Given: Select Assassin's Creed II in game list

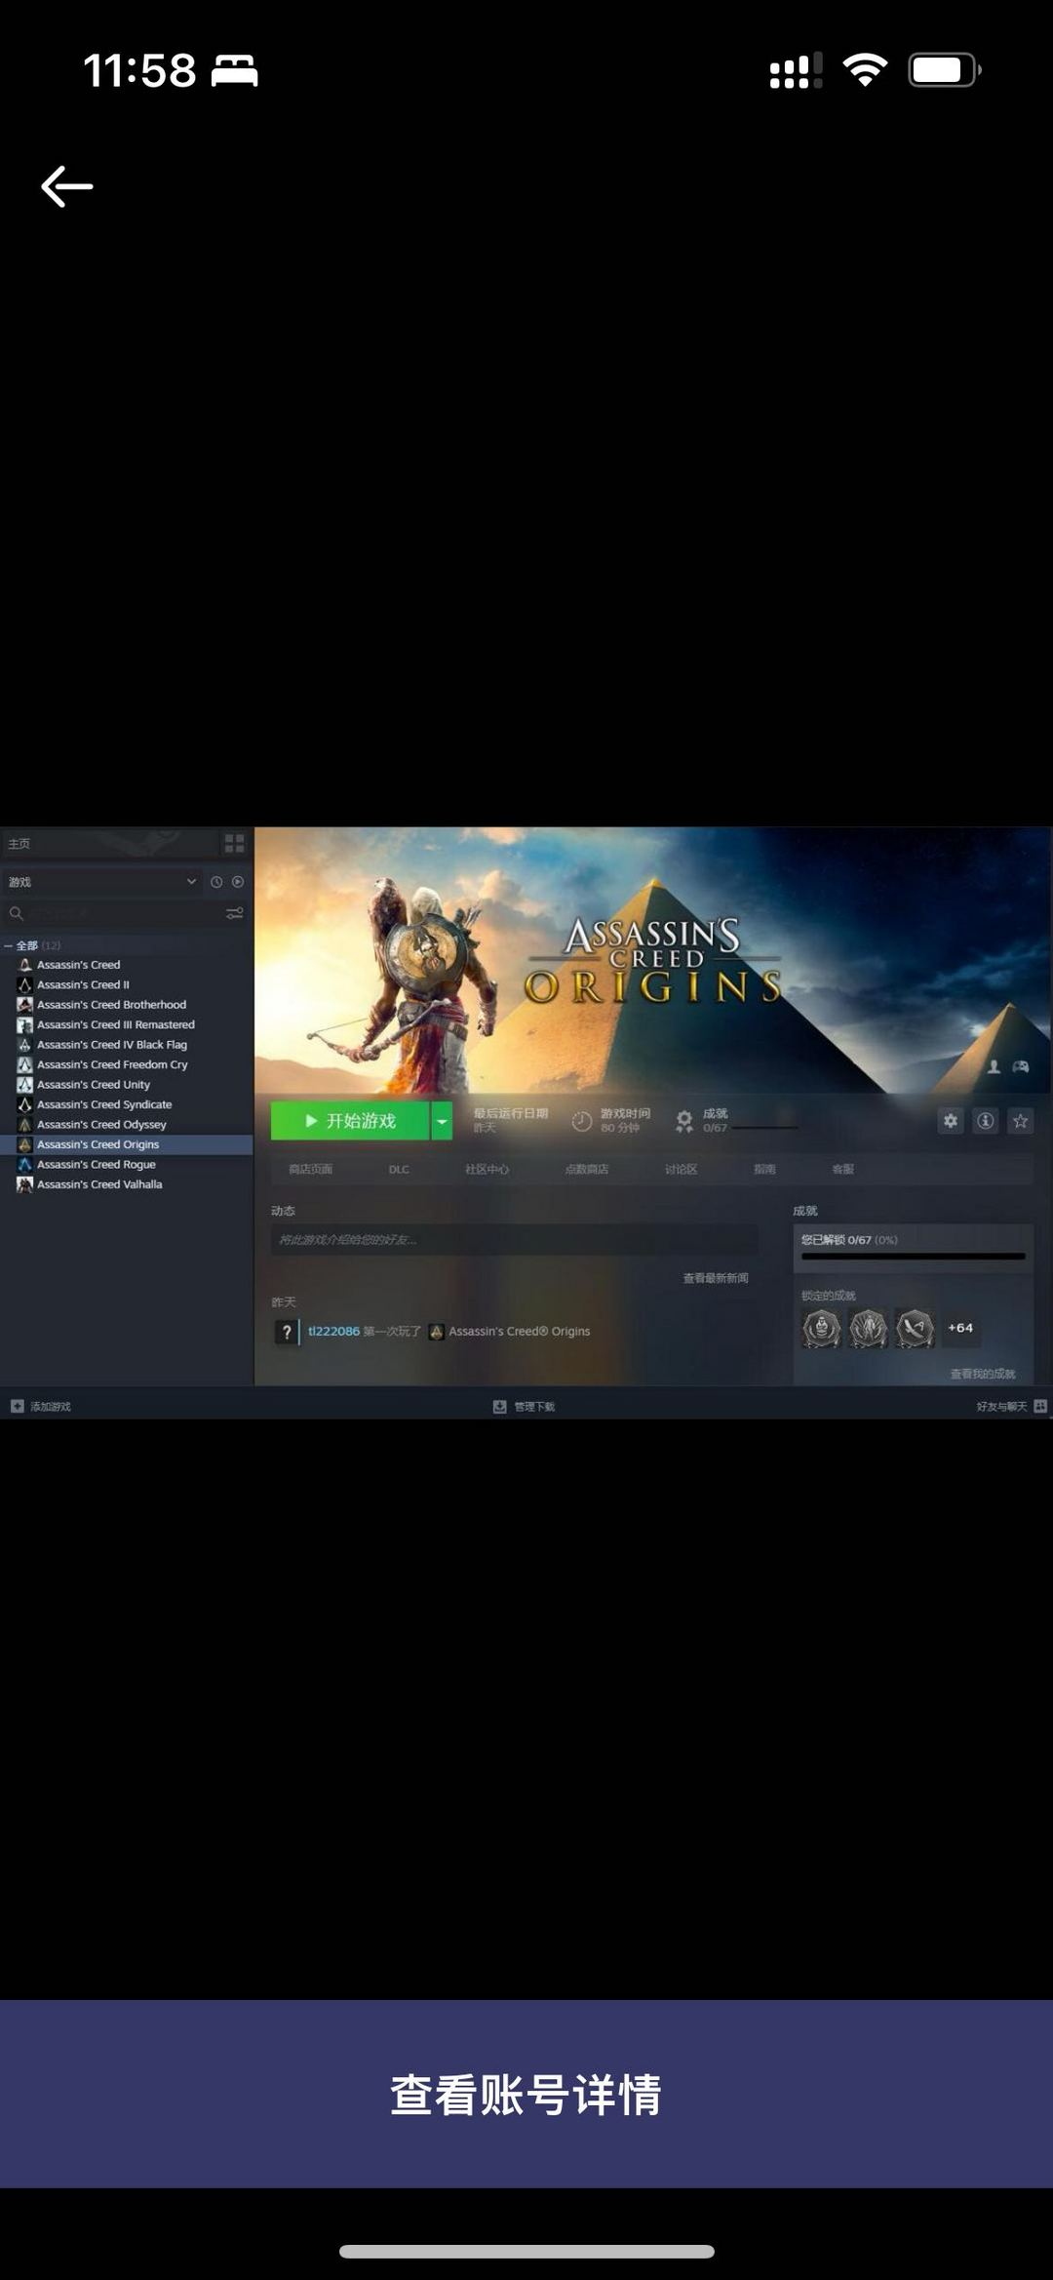Looking at the screenshot, I should coord(83,984).
